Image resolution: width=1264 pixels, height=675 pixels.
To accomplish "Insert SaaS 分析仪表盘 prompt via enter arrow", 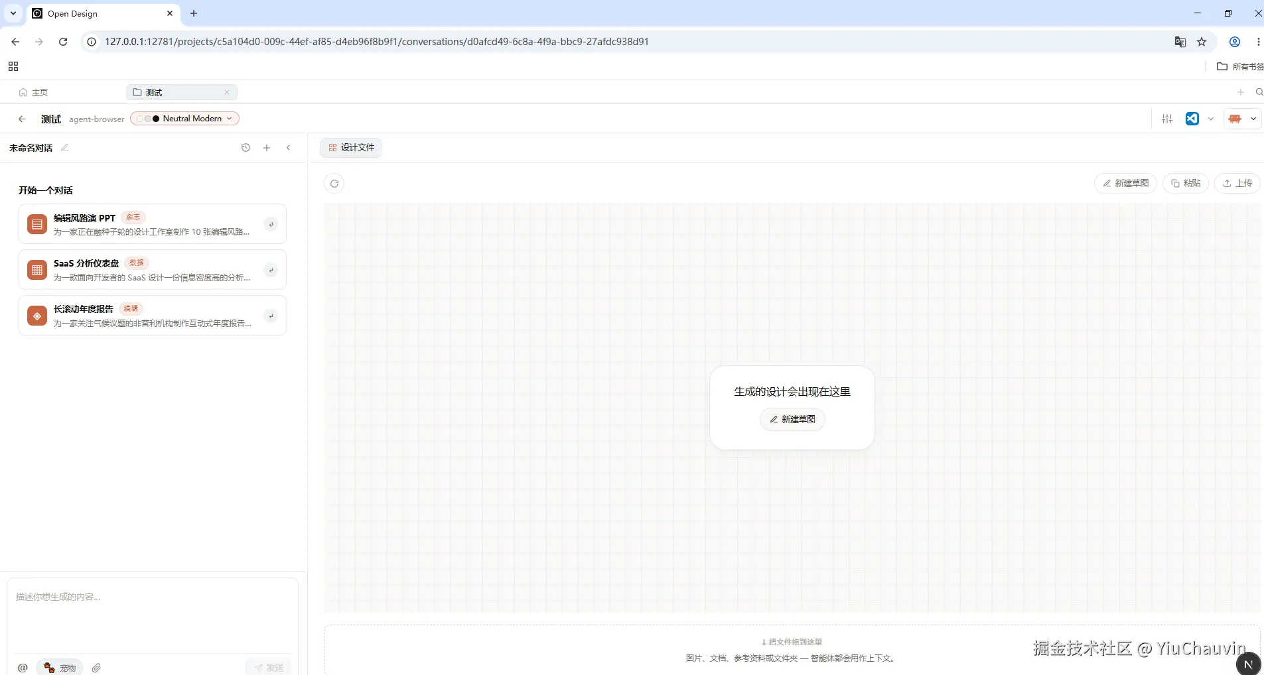I will [x=271, y=270].
